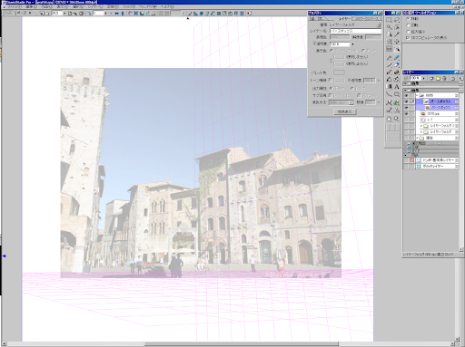Switch to 3Dワークスペース tab
Image resolution: width=465 pixels, height=347 pixels.
pos(366,19)
